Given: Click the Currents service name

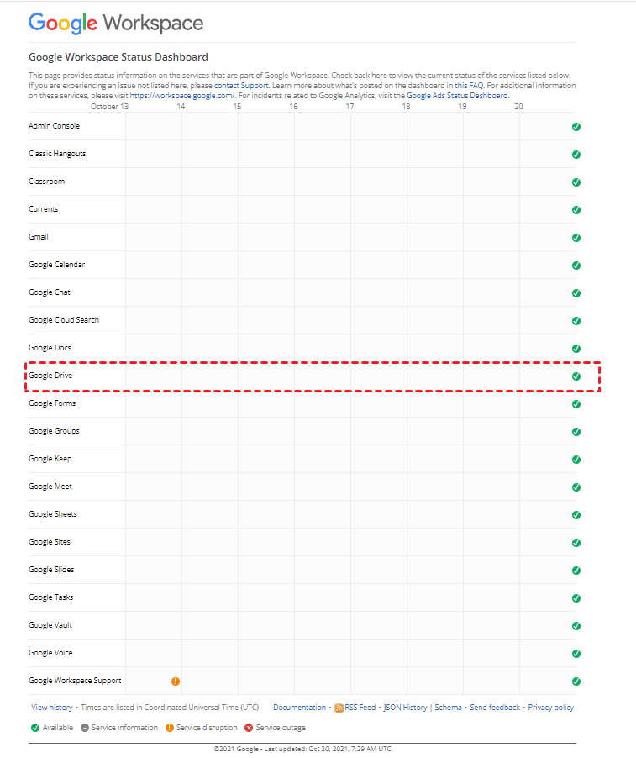Looking at the screenshot, I should [44, 209].
